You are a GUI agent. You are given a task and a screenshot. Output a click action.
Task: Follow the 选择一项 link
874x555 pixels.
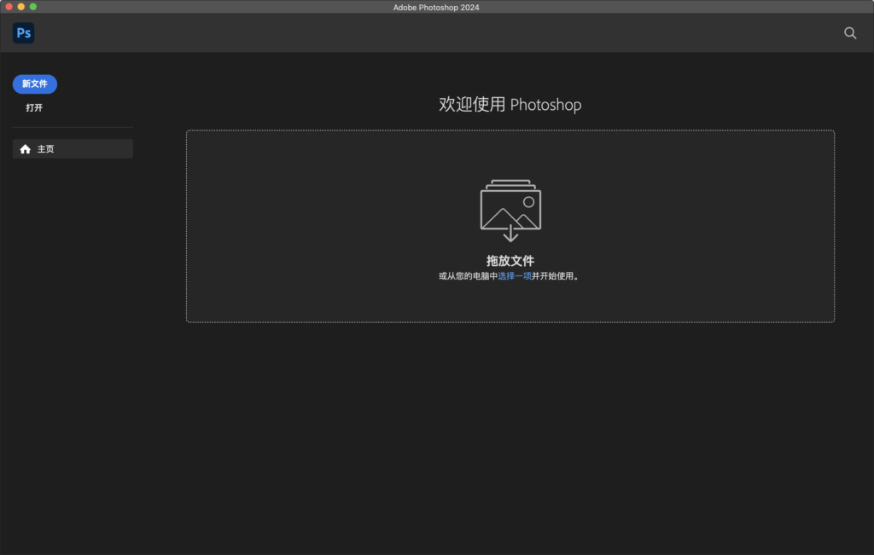click(x=515, y=276)
